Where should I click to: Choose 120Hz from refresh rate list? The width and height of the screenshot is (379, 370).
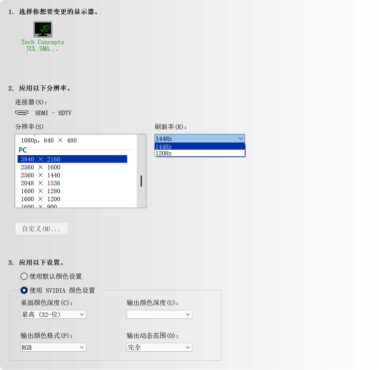[200, 153]
